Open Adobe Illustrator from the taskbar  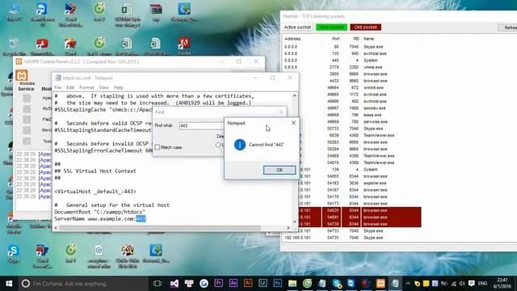[x=248, y=284]
